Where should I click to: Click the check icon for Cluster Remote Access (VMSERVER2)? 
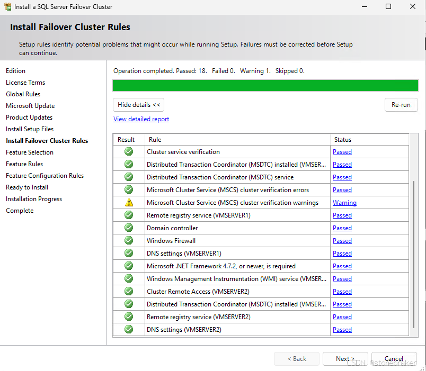pyautogui.click(x=129, y=291)
